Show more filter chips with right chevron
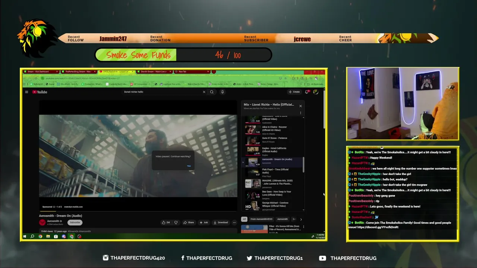Screen dimensions: 477x268 pos(301,219)
